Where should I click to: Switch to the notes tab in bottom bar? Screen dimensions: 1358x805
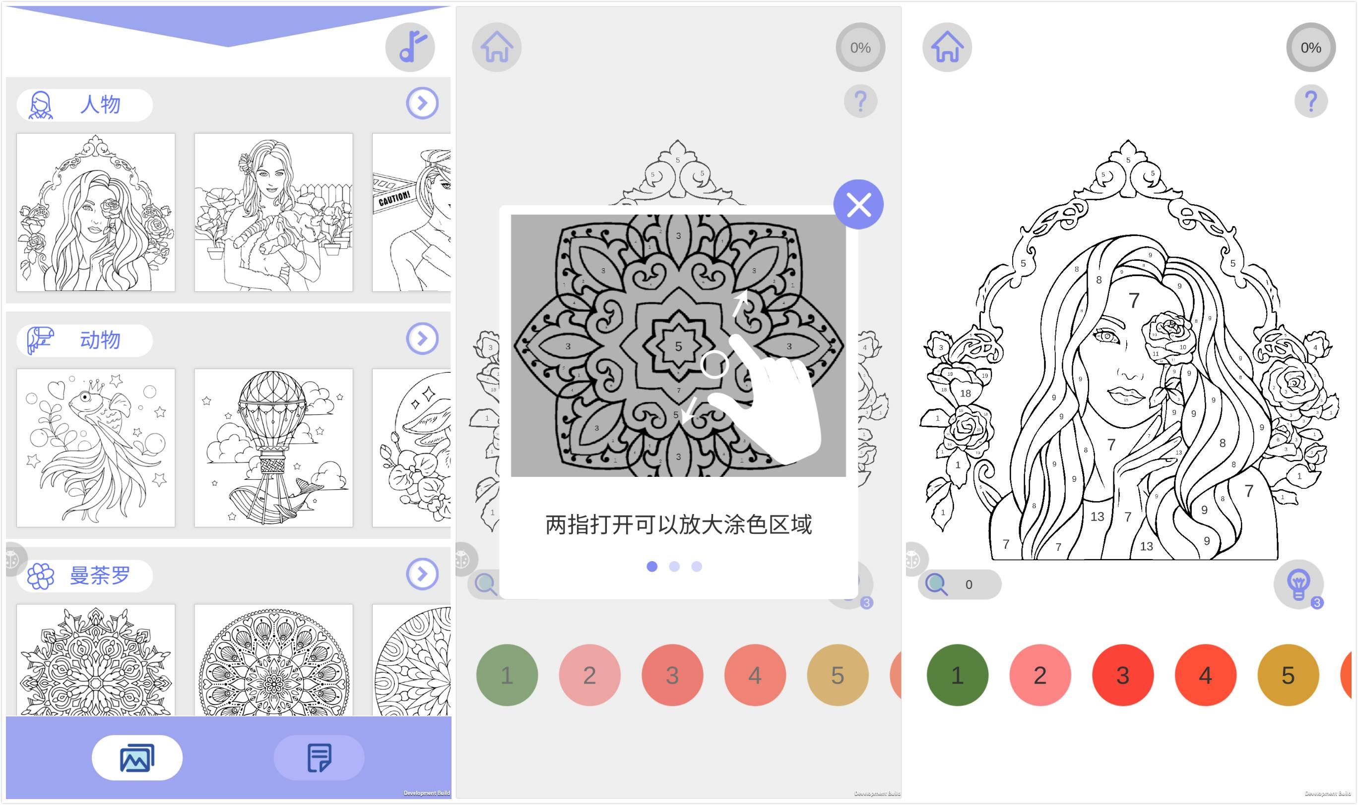(x=319, y=758)
